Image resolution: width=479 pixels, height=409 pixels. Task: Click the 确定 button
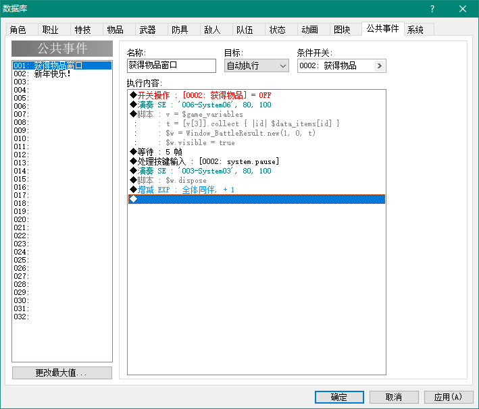click(x=339, y=397)
